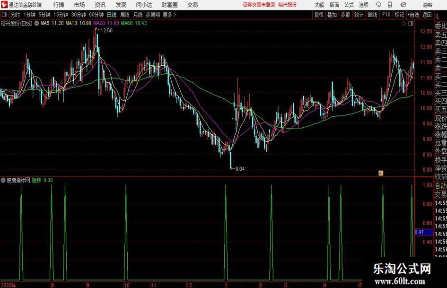
Task: Click the 委比 row in quote panel
Action: [441, 26]
